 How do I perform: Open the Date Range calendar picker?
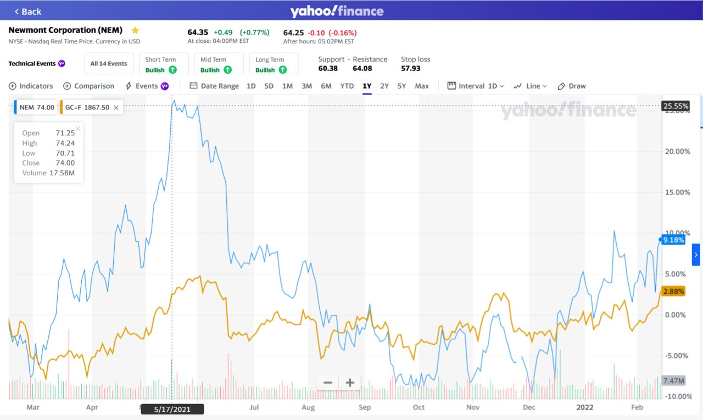pyautogui.click(x=214, y=86)
